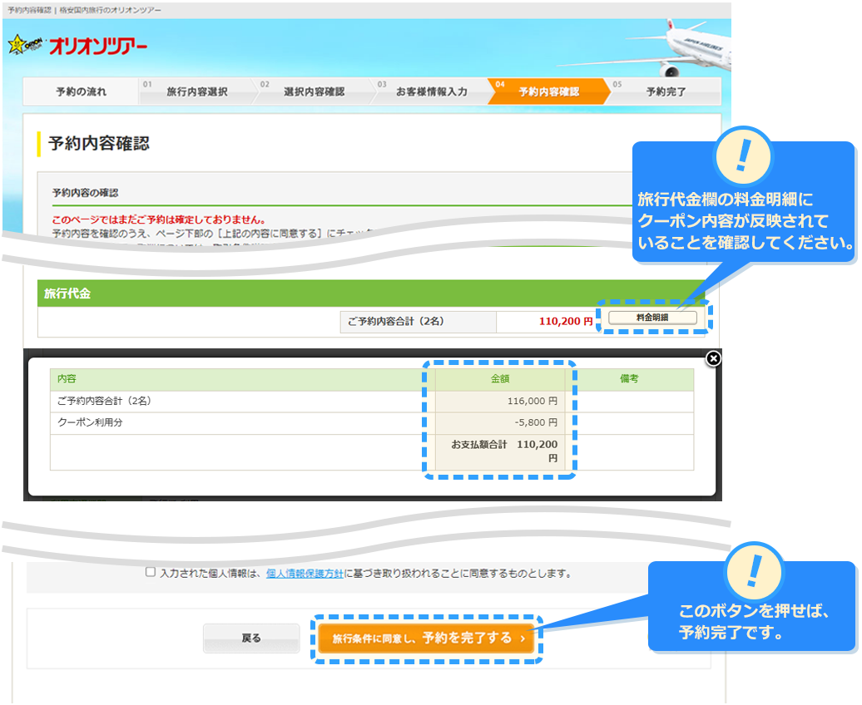This screenshot has width=862, height=705.
Task: Select step 04 予約内容確認
Action: point(548,91)
